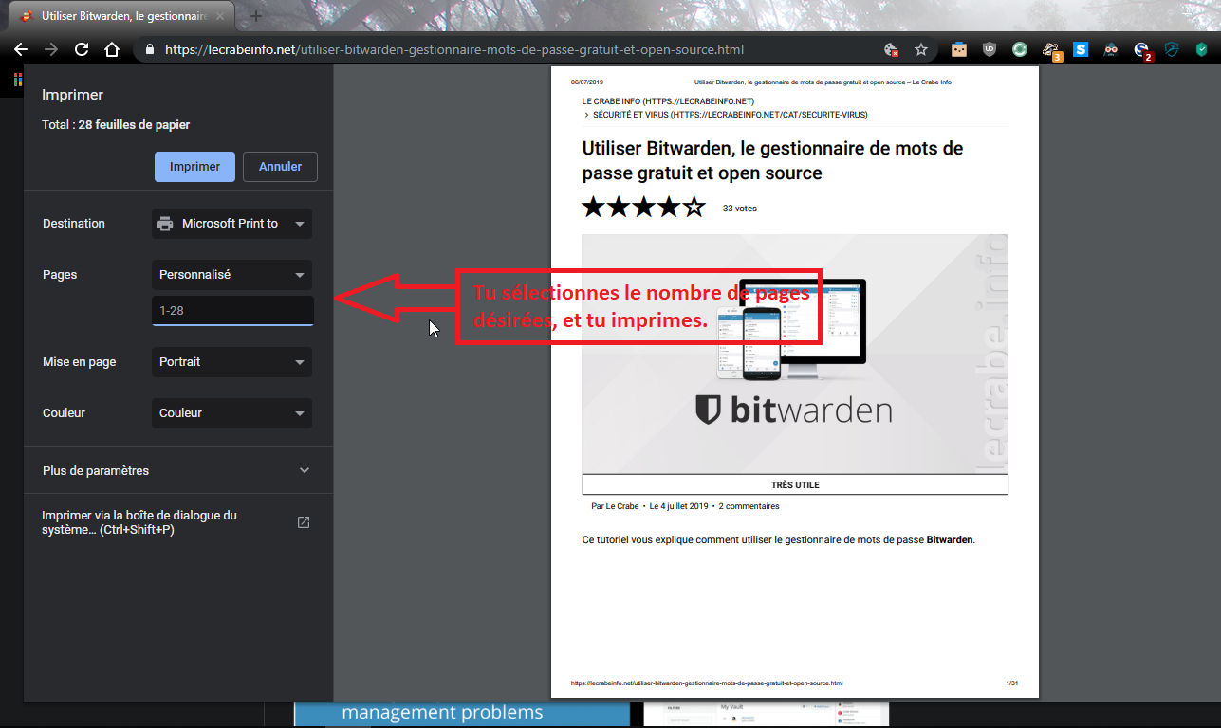The width and height of the screenshot is (1221, 728).
Task: Click '2 commentaires' text in preview
Action: 749,506
